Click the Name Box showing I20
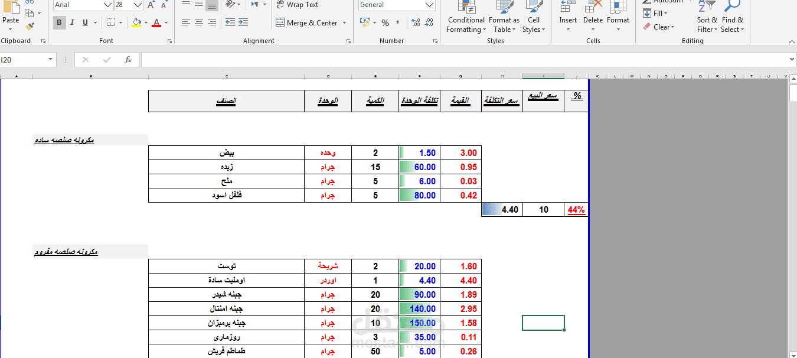Image resolution: width=797 pixels, height=358 pixels. [x=22, y=60]
